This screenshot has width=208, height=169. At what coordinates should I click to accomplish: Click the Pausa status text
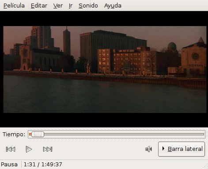9,165
